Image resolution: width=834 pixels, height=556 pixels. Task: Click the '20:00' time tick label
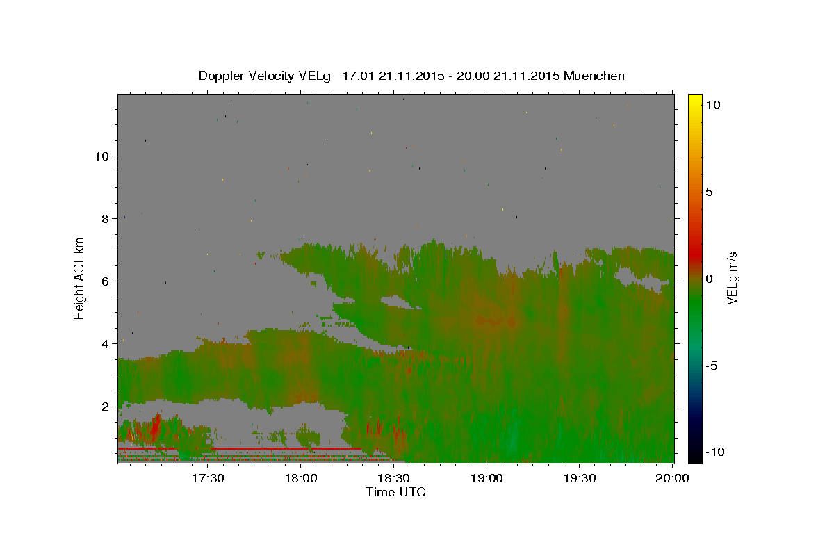pos(673,478)
